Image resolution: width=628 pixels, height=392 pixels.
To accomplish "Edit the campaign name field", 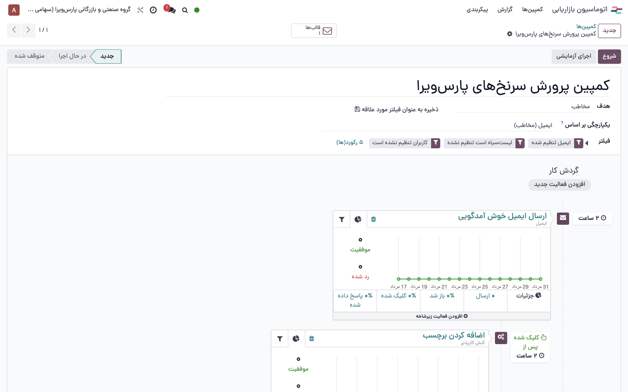I will click(x=388, y=86).
